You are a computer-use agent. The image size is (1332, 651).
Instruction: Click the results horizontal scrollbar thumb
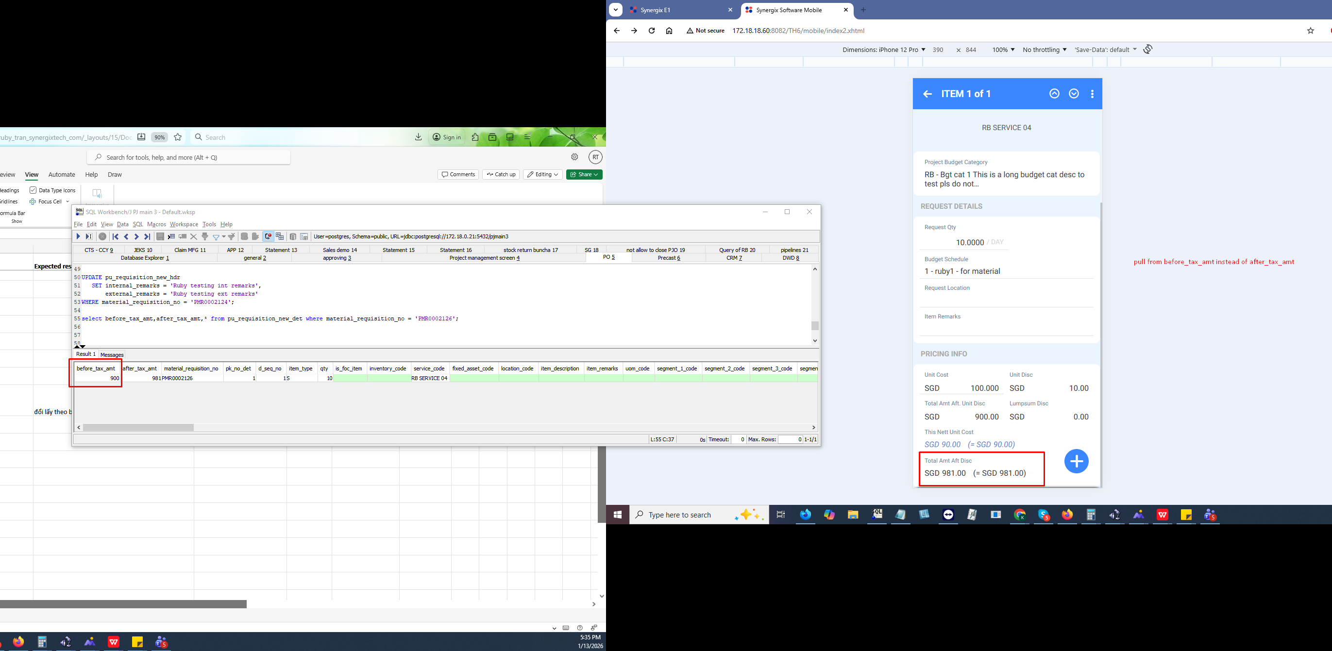(x=138, y=428)
